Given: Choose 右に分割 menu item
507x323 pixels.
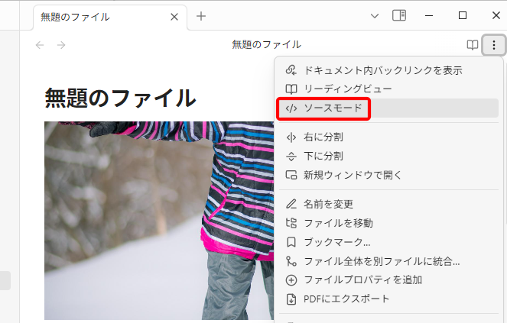Looking at the screenshot, I should 388,137.
